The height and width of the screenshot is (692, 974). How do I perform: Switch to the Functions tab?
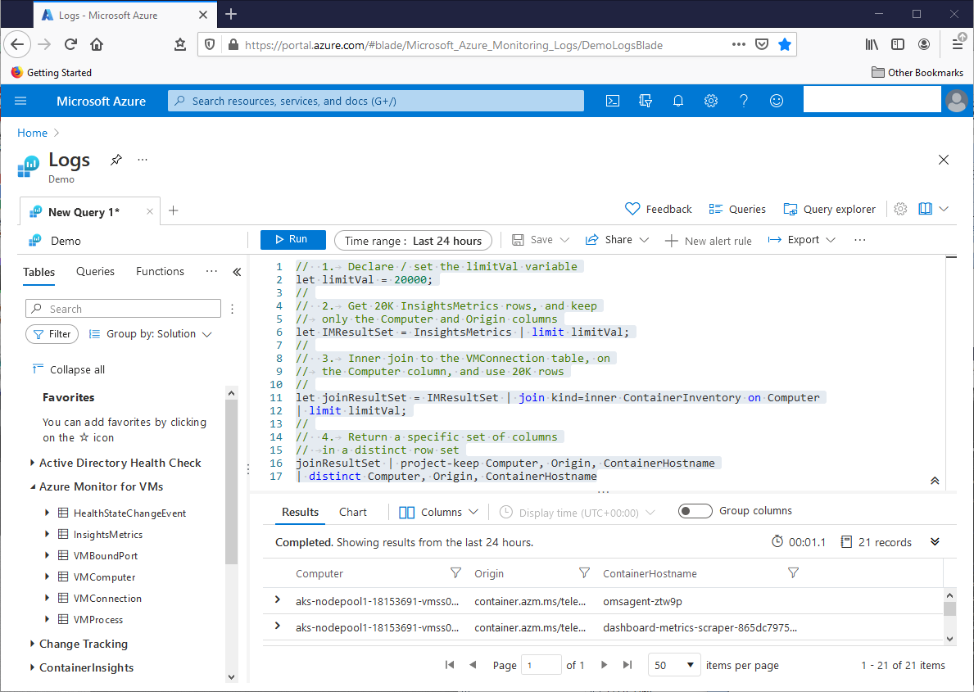(160, 271)
